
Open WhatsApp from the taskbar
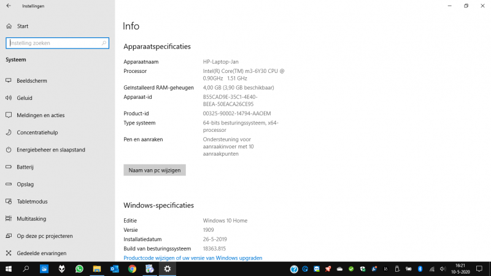(79, 269)
